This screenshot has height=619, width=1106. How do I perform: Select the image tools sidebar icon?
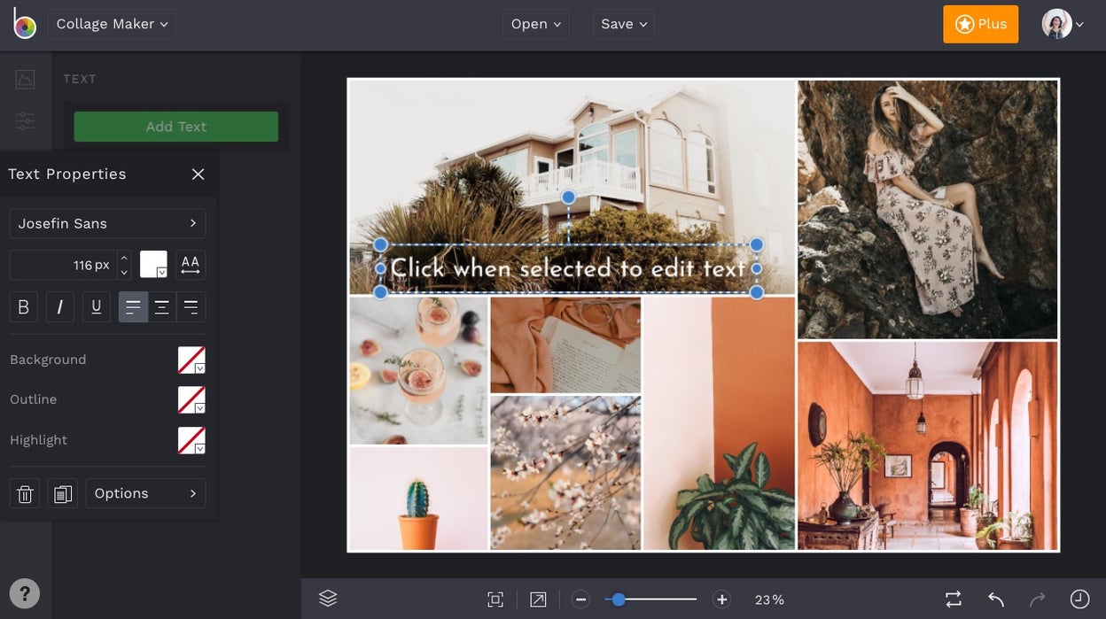25,79
